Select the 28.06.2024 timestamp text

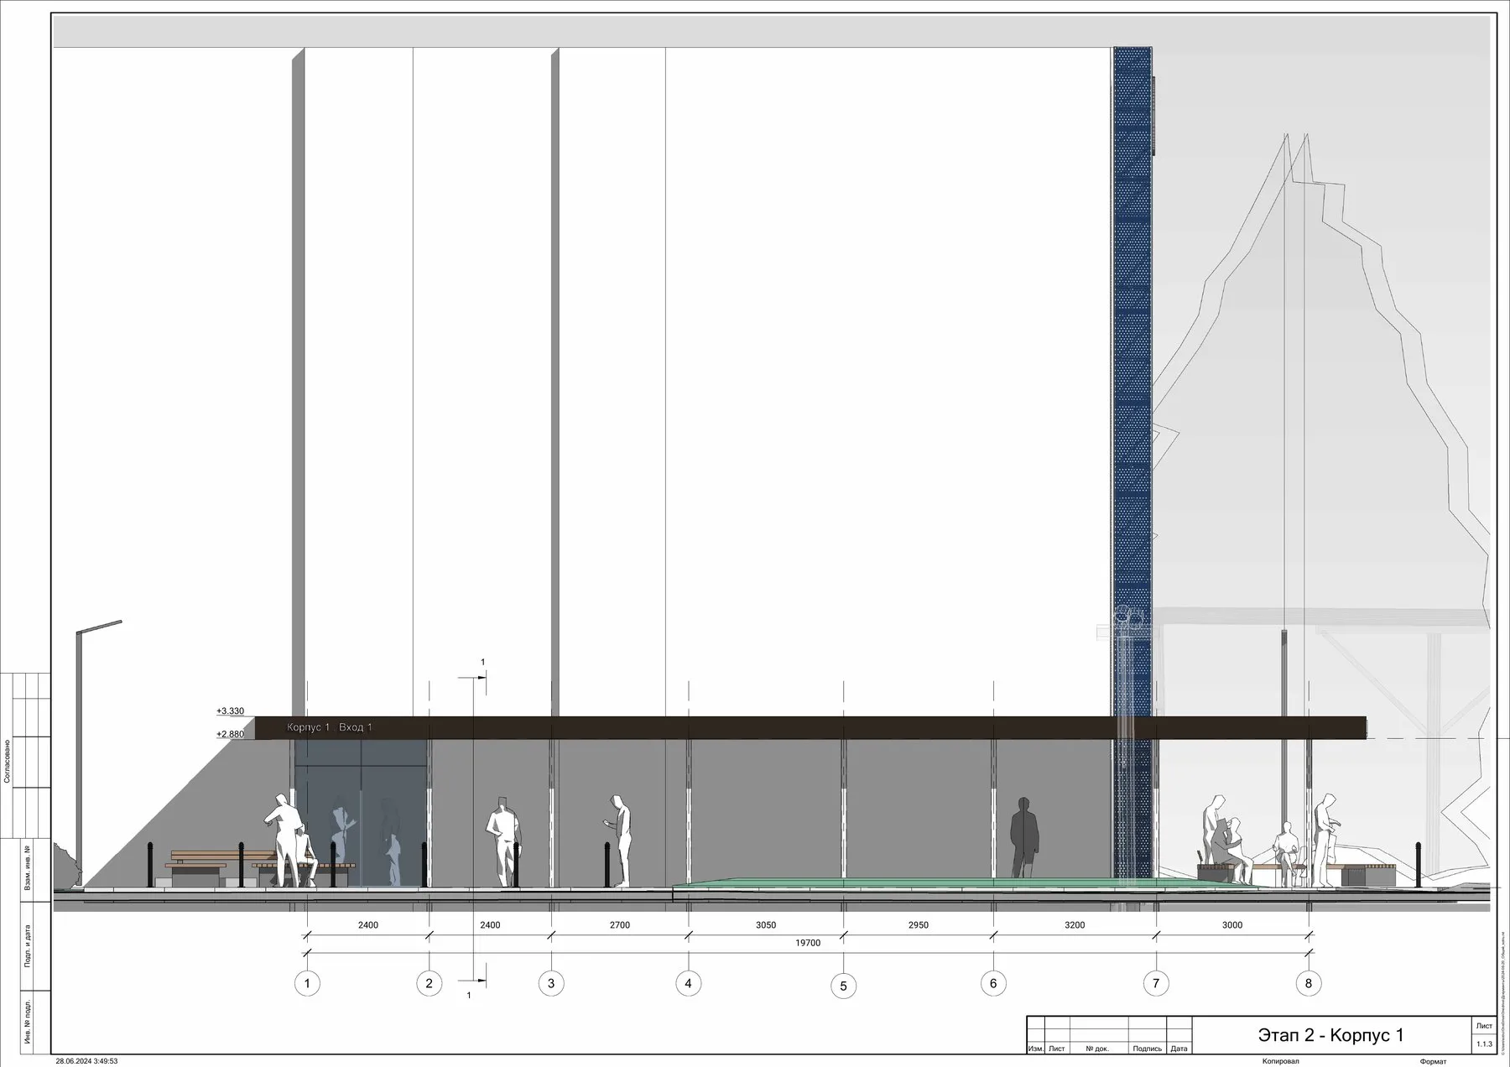click(87, 1061)
